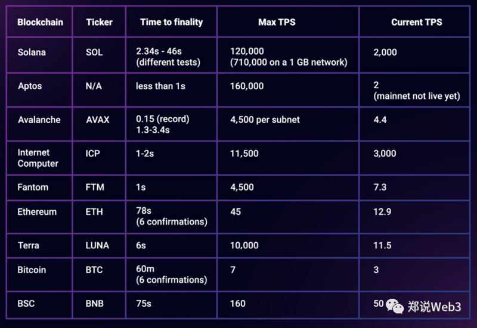Click the 160,000 Max TPS value

(x=247, y=86)
